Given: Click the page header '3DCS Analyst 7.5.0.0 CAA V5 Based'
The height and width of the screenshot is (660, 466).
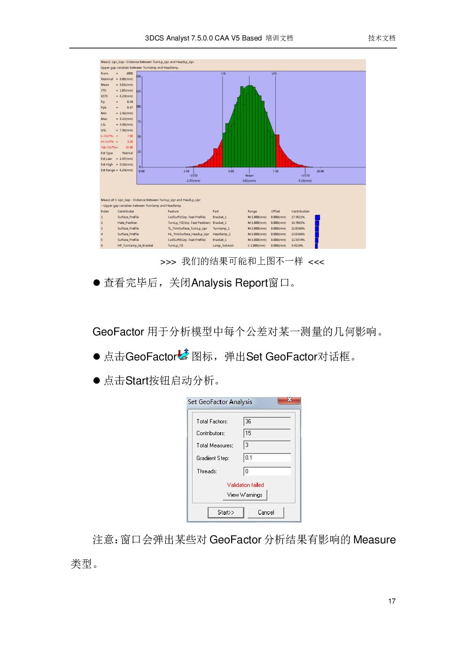Looking at the screenshot, I should click(203, 38).
